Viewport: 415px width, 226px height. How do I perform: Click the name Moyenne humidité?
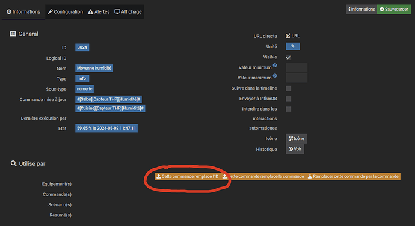coord(94,68)
